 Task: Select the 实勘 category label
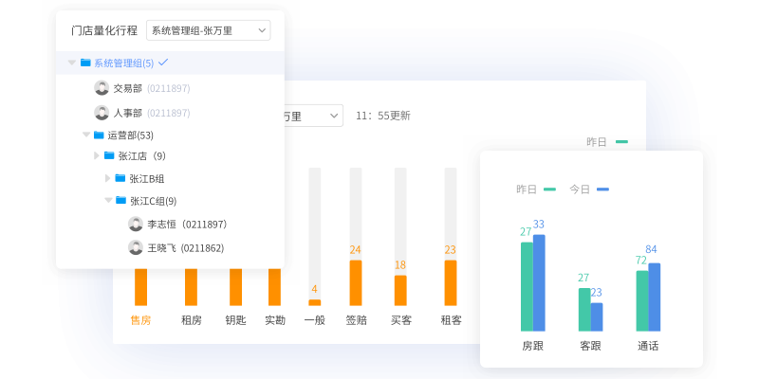coord(275,320)
